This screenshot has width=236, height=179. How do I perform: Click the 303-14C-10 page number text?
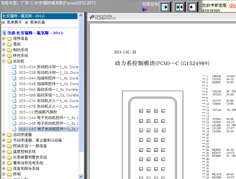tap(125, 52)
